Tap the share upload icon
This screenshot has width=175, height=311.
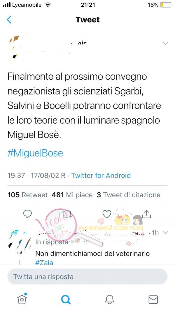coord(146,214)
